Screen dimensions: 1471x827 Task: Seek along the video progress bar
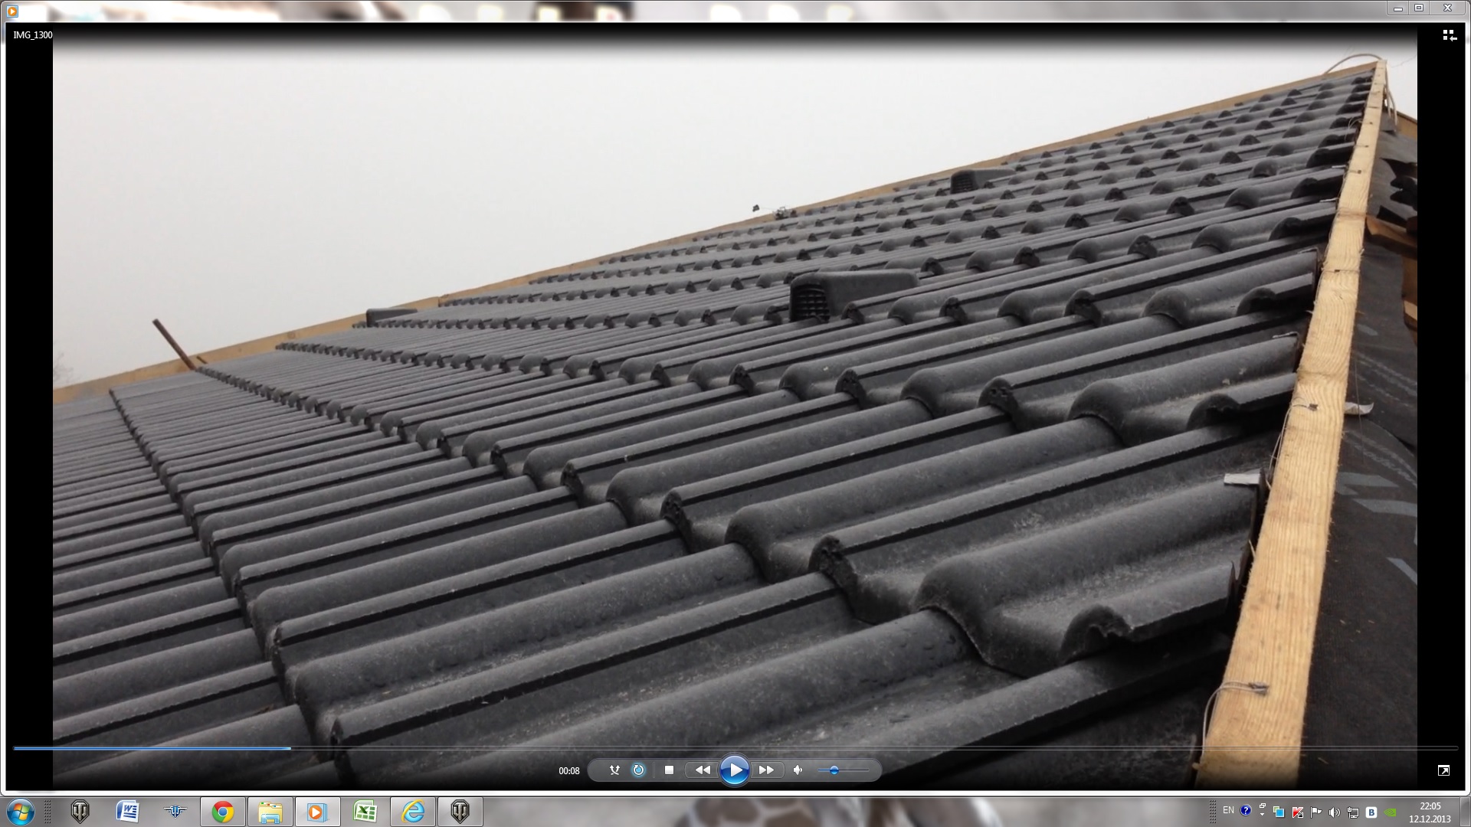coord(735,748)
